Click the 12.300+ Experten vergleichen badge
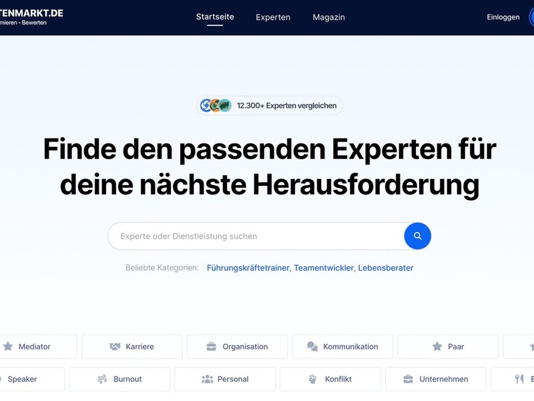Image resolution: width=534 pixels, height=401 pixels. click(270, 106)
